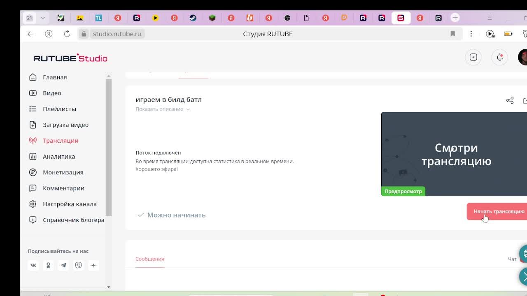Click the add video plus icon in header
The height and width of the screenshot is (296, 527).
tap(473, 57)
